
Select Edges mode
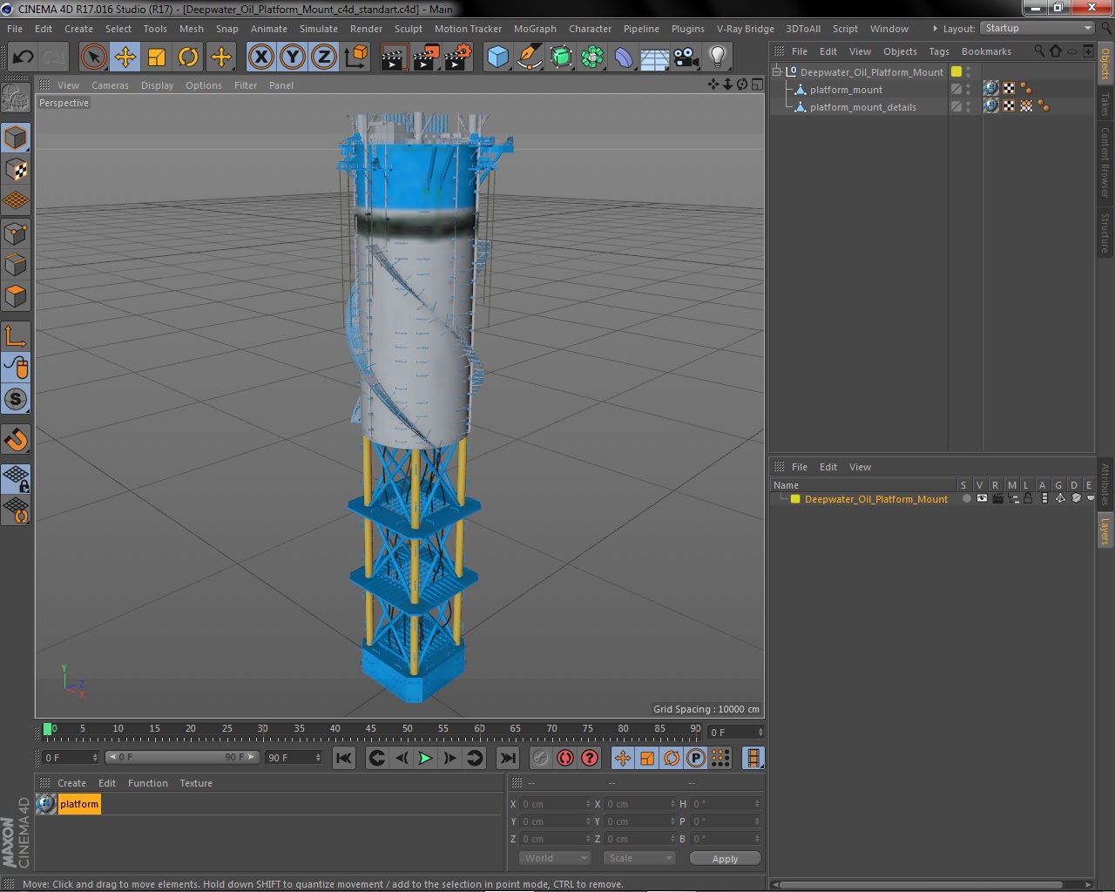(x=16, y=264)
